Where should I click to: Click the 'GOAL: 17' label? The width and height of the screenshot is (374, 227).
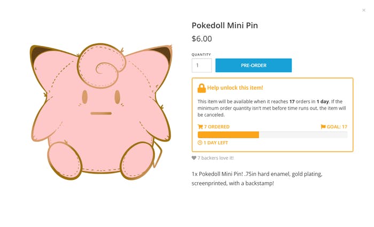[x=337, y=127]
